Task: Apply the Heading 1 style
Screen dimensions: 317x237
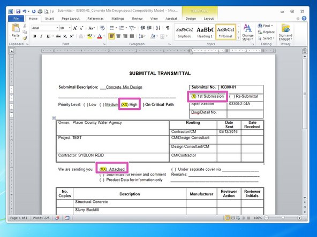Action: tap(205, 32)
